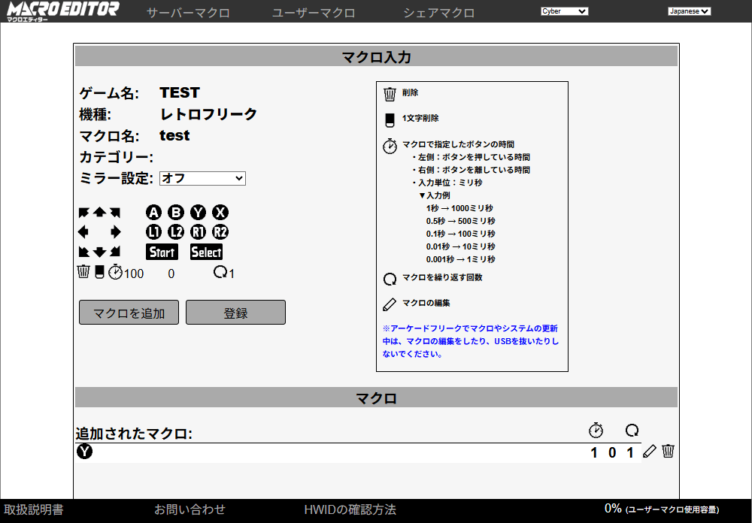Open the Japanese language dropdown
Viewport: 752px width, 523px height.
coord(689,11)
